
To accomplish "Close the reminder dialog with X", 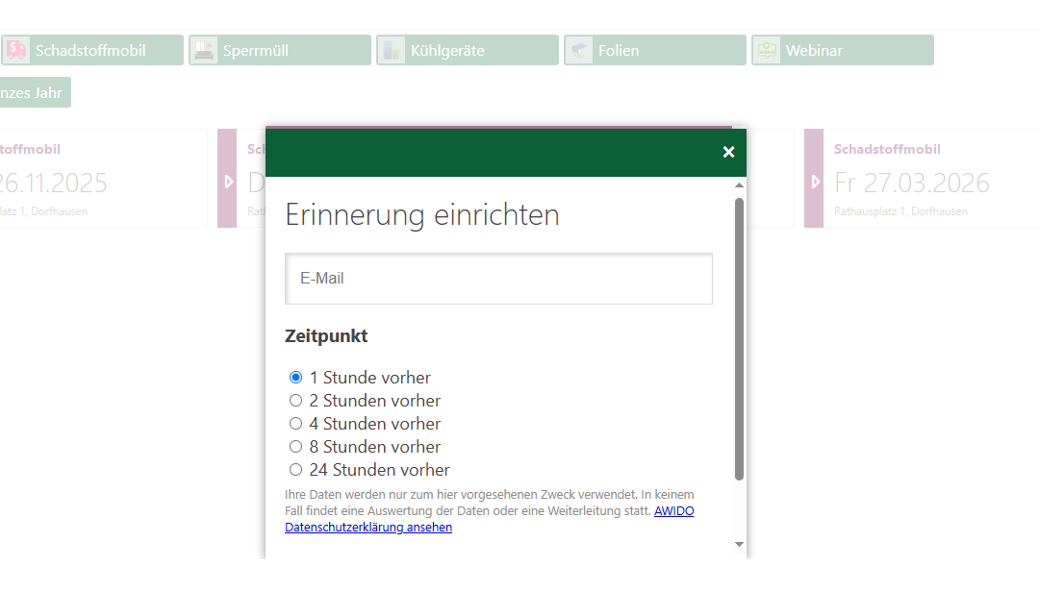I will (x=728, y=152).
